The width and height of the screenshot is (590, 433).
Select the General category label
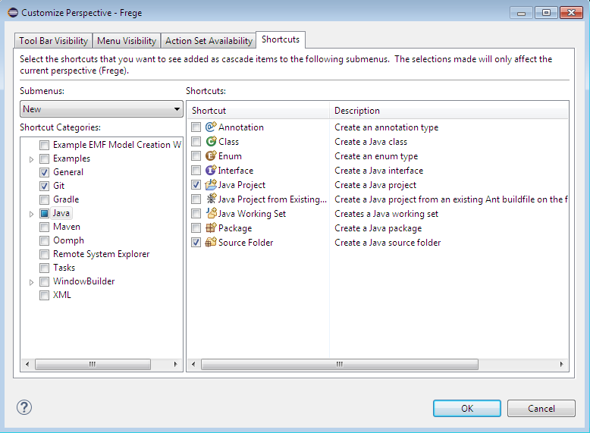pyautogui.click(x=68, y=172)
